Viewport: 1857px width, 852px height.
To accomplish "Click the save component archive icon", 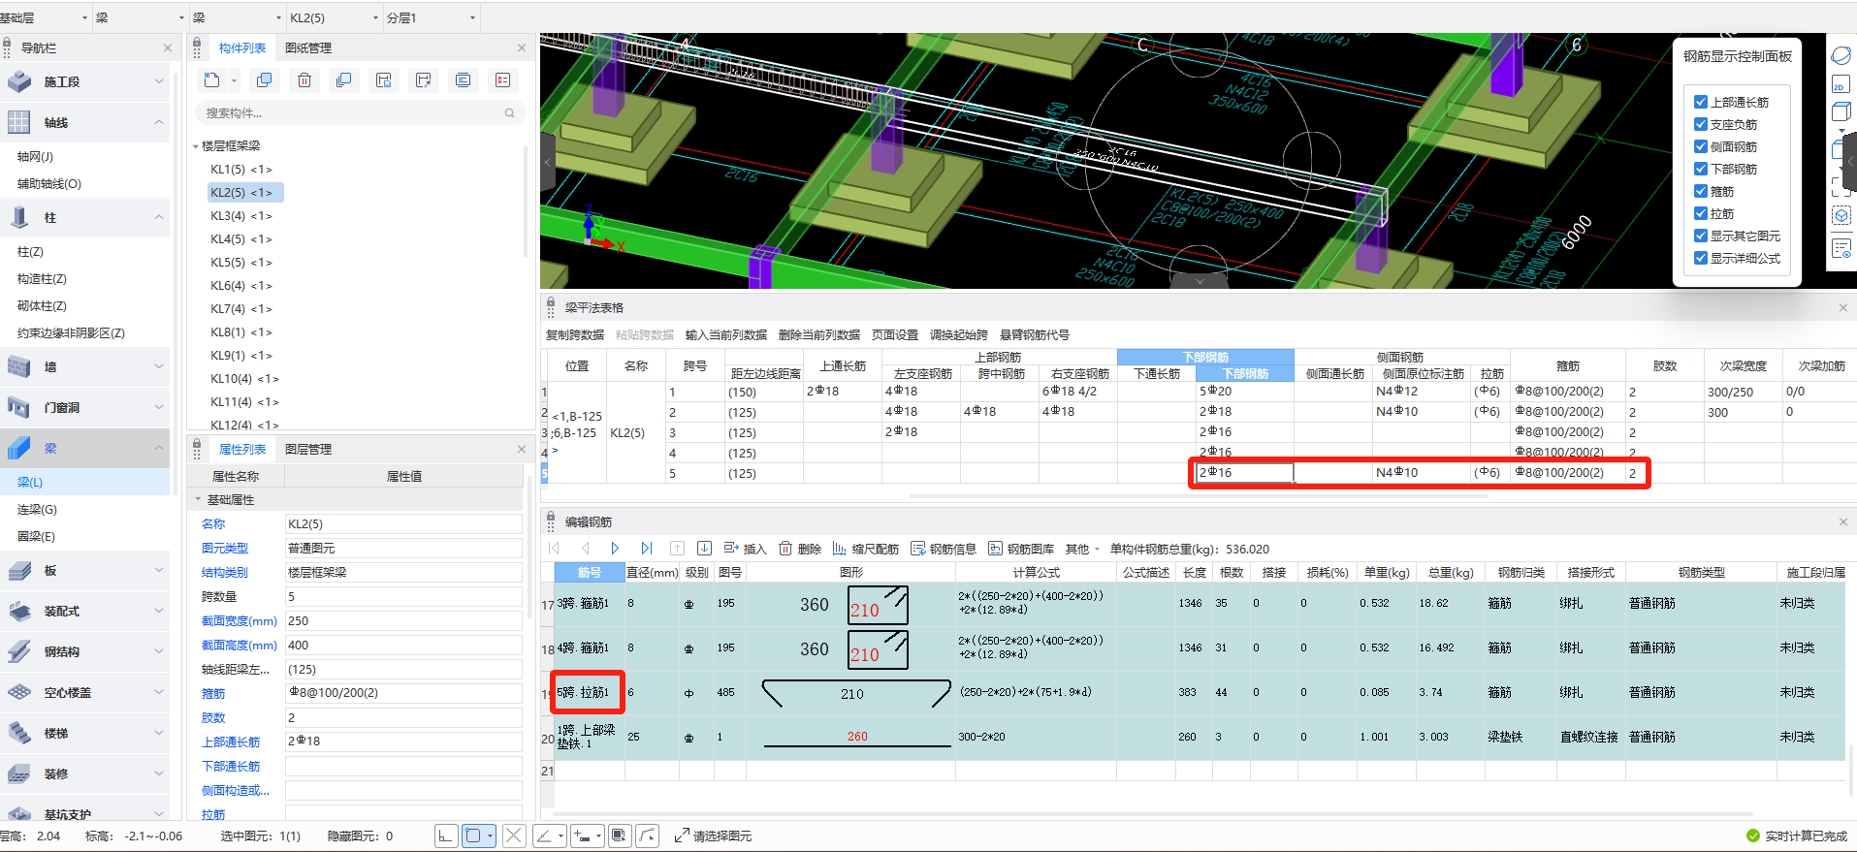I will pos(384,80).
